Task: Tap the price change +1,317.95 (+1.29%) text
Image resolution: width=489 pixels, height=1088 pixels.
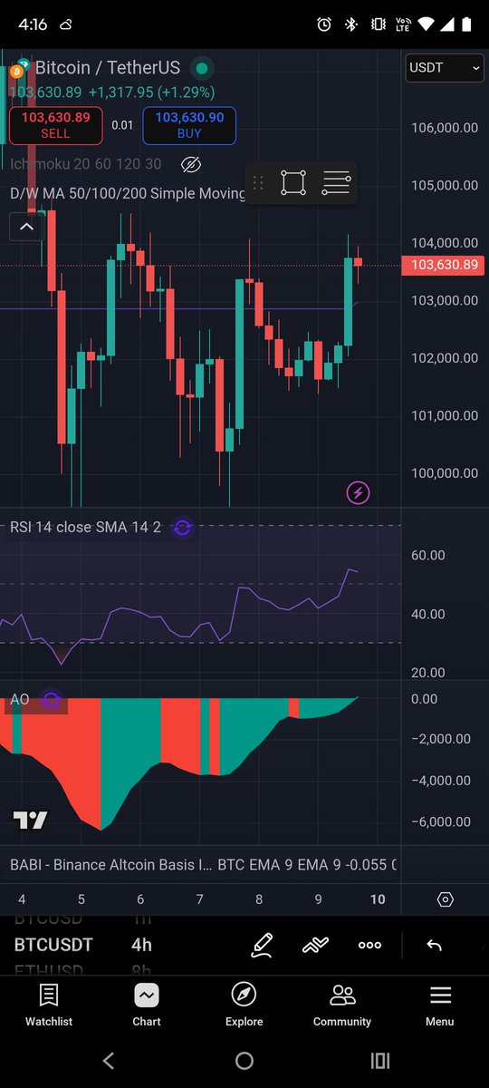Action: tap(150, 92)
